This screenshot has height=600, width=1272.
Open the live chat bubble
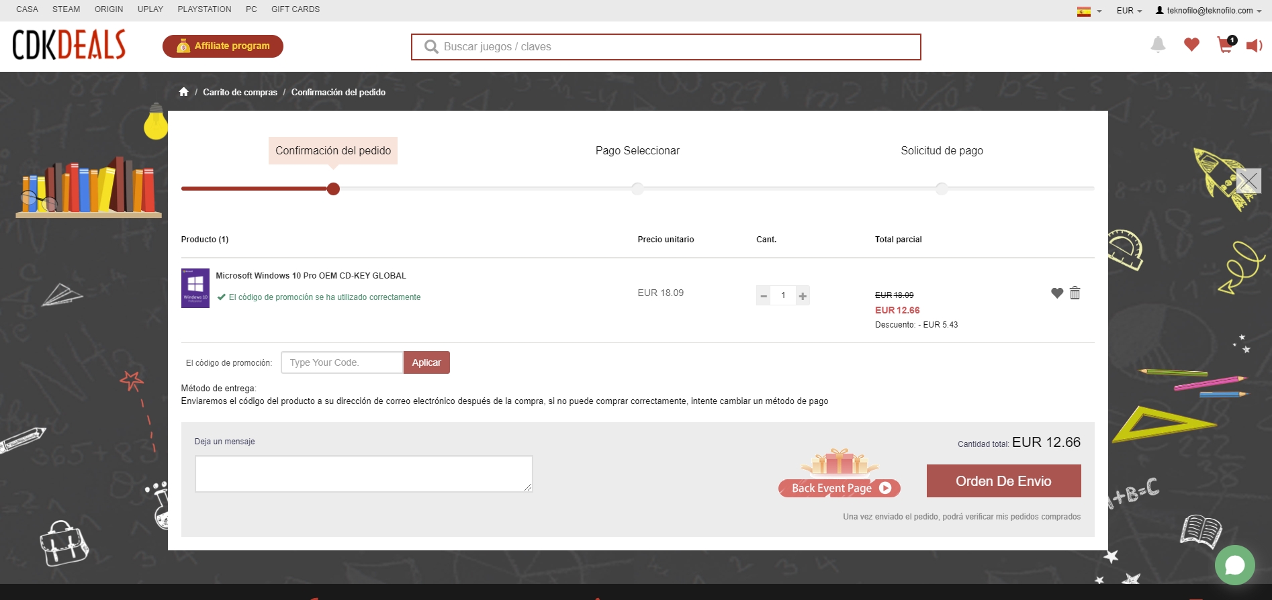(x=1234, y=565)
